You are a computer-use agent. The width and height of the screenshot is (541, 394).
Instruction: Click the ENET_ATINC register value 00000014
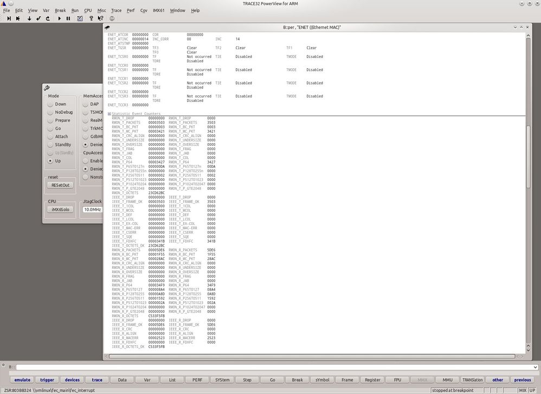click(140, 39)
